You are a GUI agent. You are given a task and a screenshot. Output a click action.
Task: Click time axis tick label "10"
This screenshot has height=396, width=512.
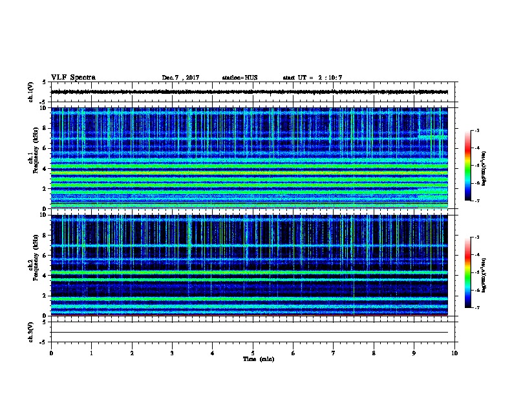(x=454, y=353)
